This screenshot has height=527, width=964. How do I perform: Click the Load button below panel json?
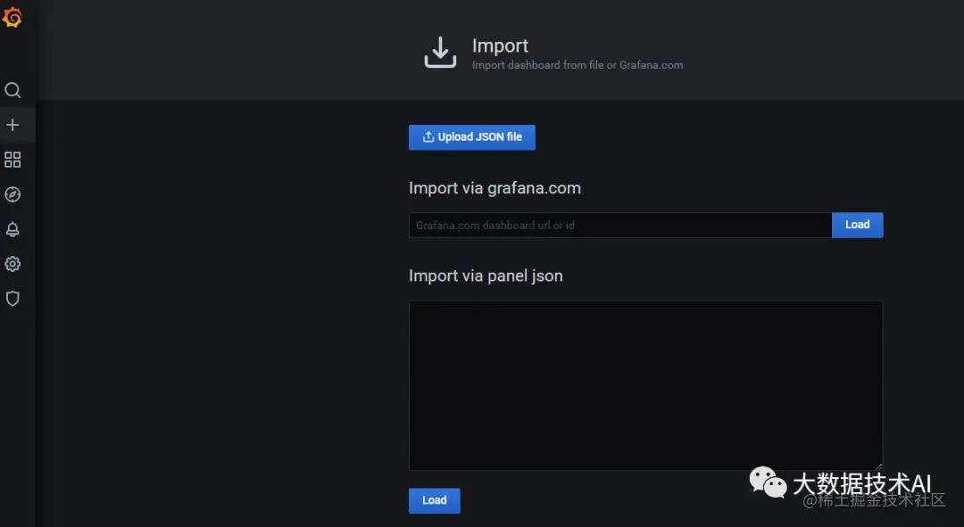coord(434,500)
